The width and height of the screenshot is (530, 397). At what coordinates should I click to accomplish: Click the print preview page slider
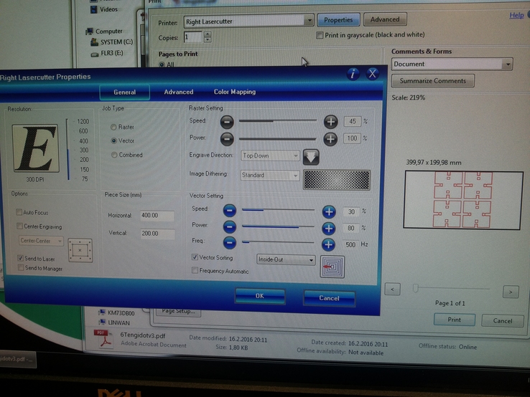(x=451, y=288)
